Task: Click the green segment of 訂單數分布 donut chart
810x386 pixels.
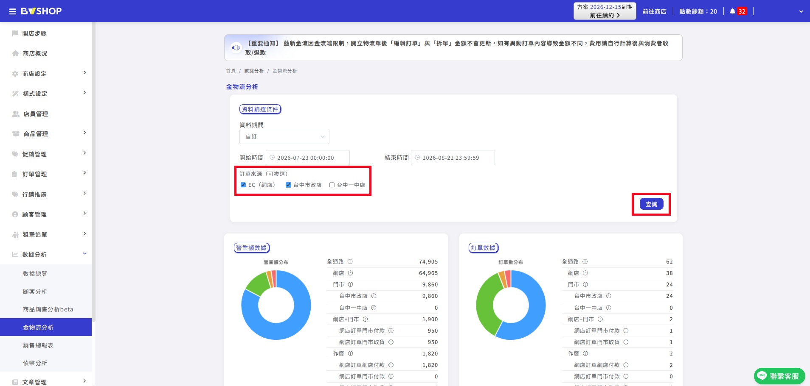Action: point(485,305)
